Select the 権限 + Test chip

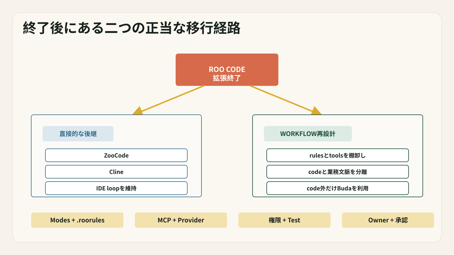(284, 220)
